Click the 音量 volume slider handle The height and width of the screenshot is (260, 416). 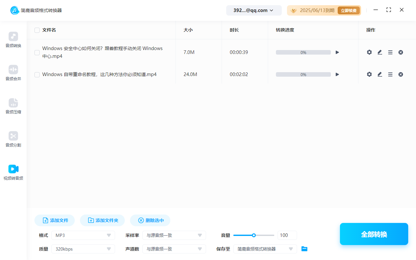(x=254, y=235)
